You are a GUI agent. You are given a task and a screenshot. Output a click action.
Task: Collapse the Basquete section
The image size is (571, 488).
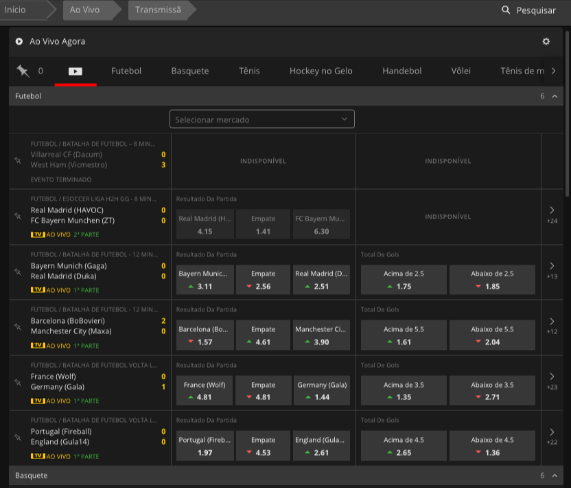click(x=555, y=476)
